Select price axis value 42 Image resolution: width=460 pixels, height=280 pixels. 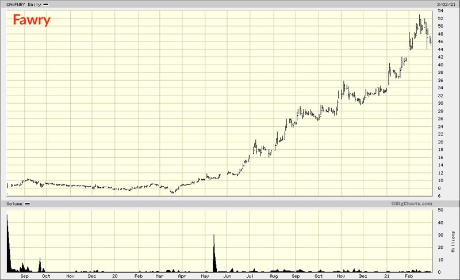(440, 57)
